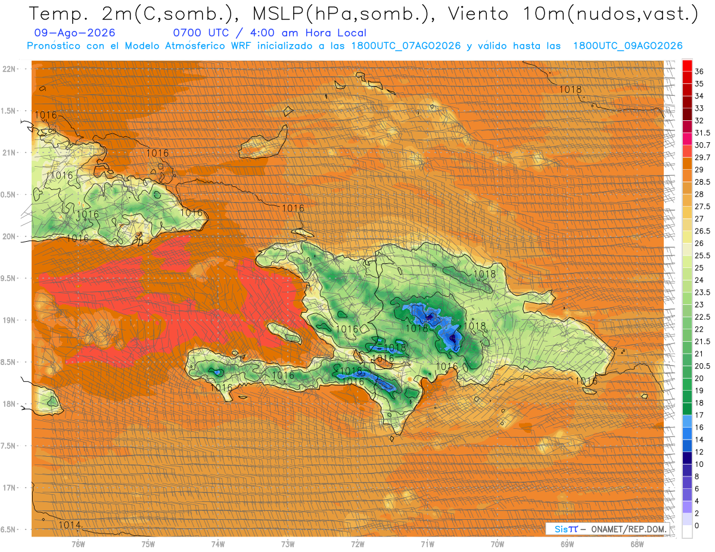715x552 pixels.
Task: Click legend value 30.7
Action: click(702, 145)
